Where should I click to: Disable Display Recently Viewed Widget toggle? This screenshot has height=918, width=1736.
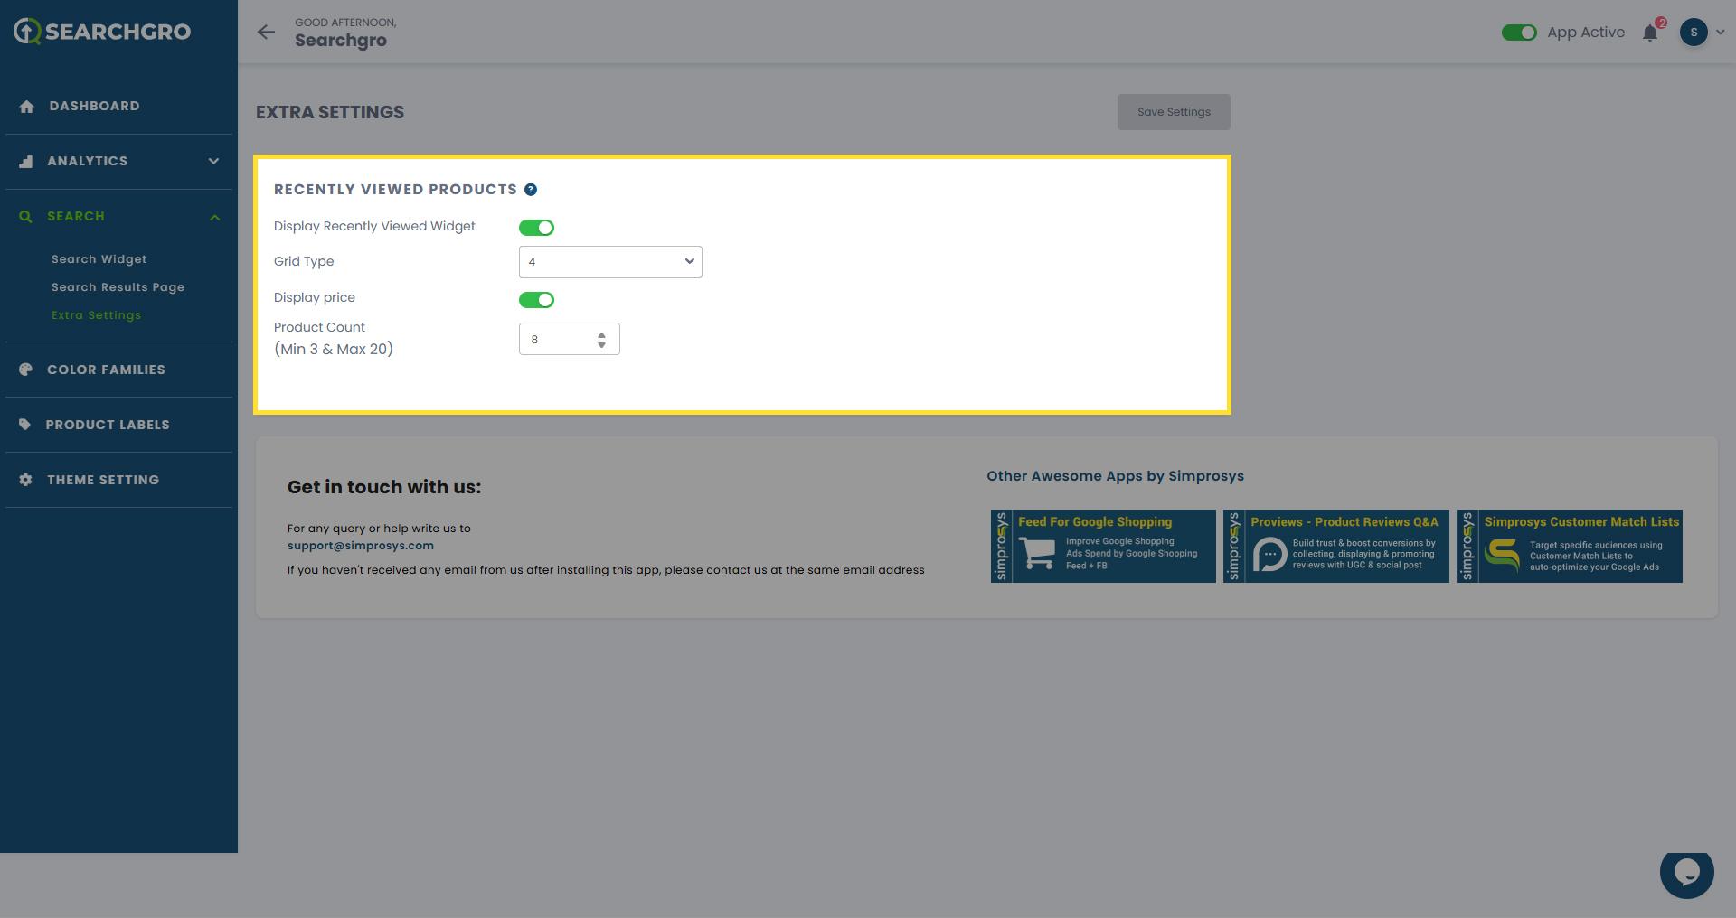[536, 228]
